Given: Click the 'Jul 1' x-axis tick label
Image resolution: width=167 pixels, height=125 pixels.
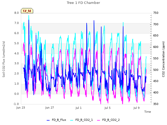Looking at the screenshot, I should tap(79, 108).
